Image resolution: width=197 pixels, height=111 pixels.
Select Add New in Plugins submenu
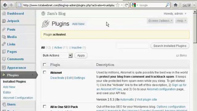(9, 87)
